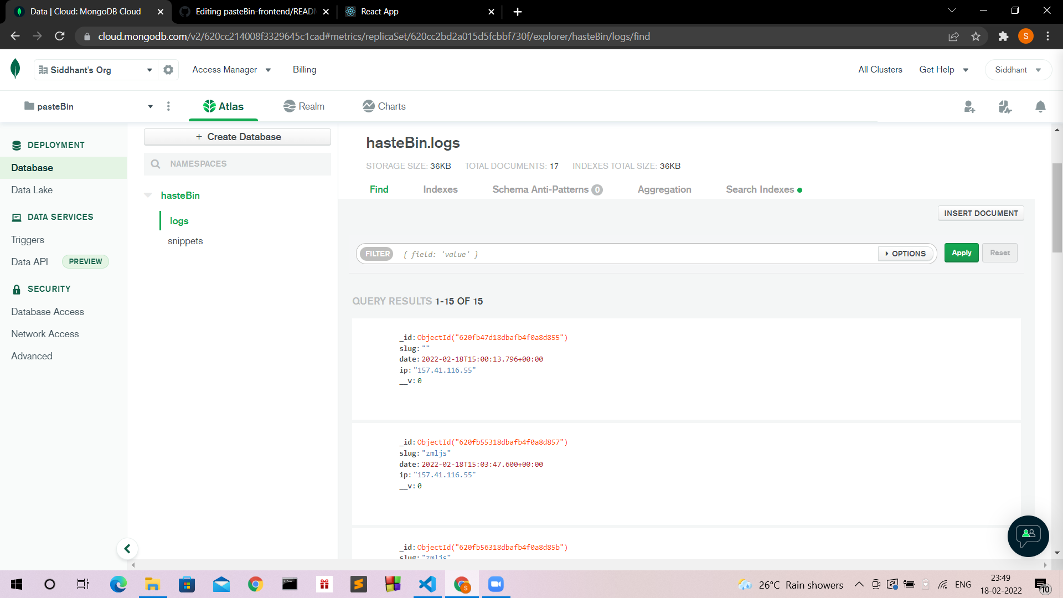Click the invite user icon in the top toolbar
This screenshot has width=1063, height=598.
tap(969, 107)
